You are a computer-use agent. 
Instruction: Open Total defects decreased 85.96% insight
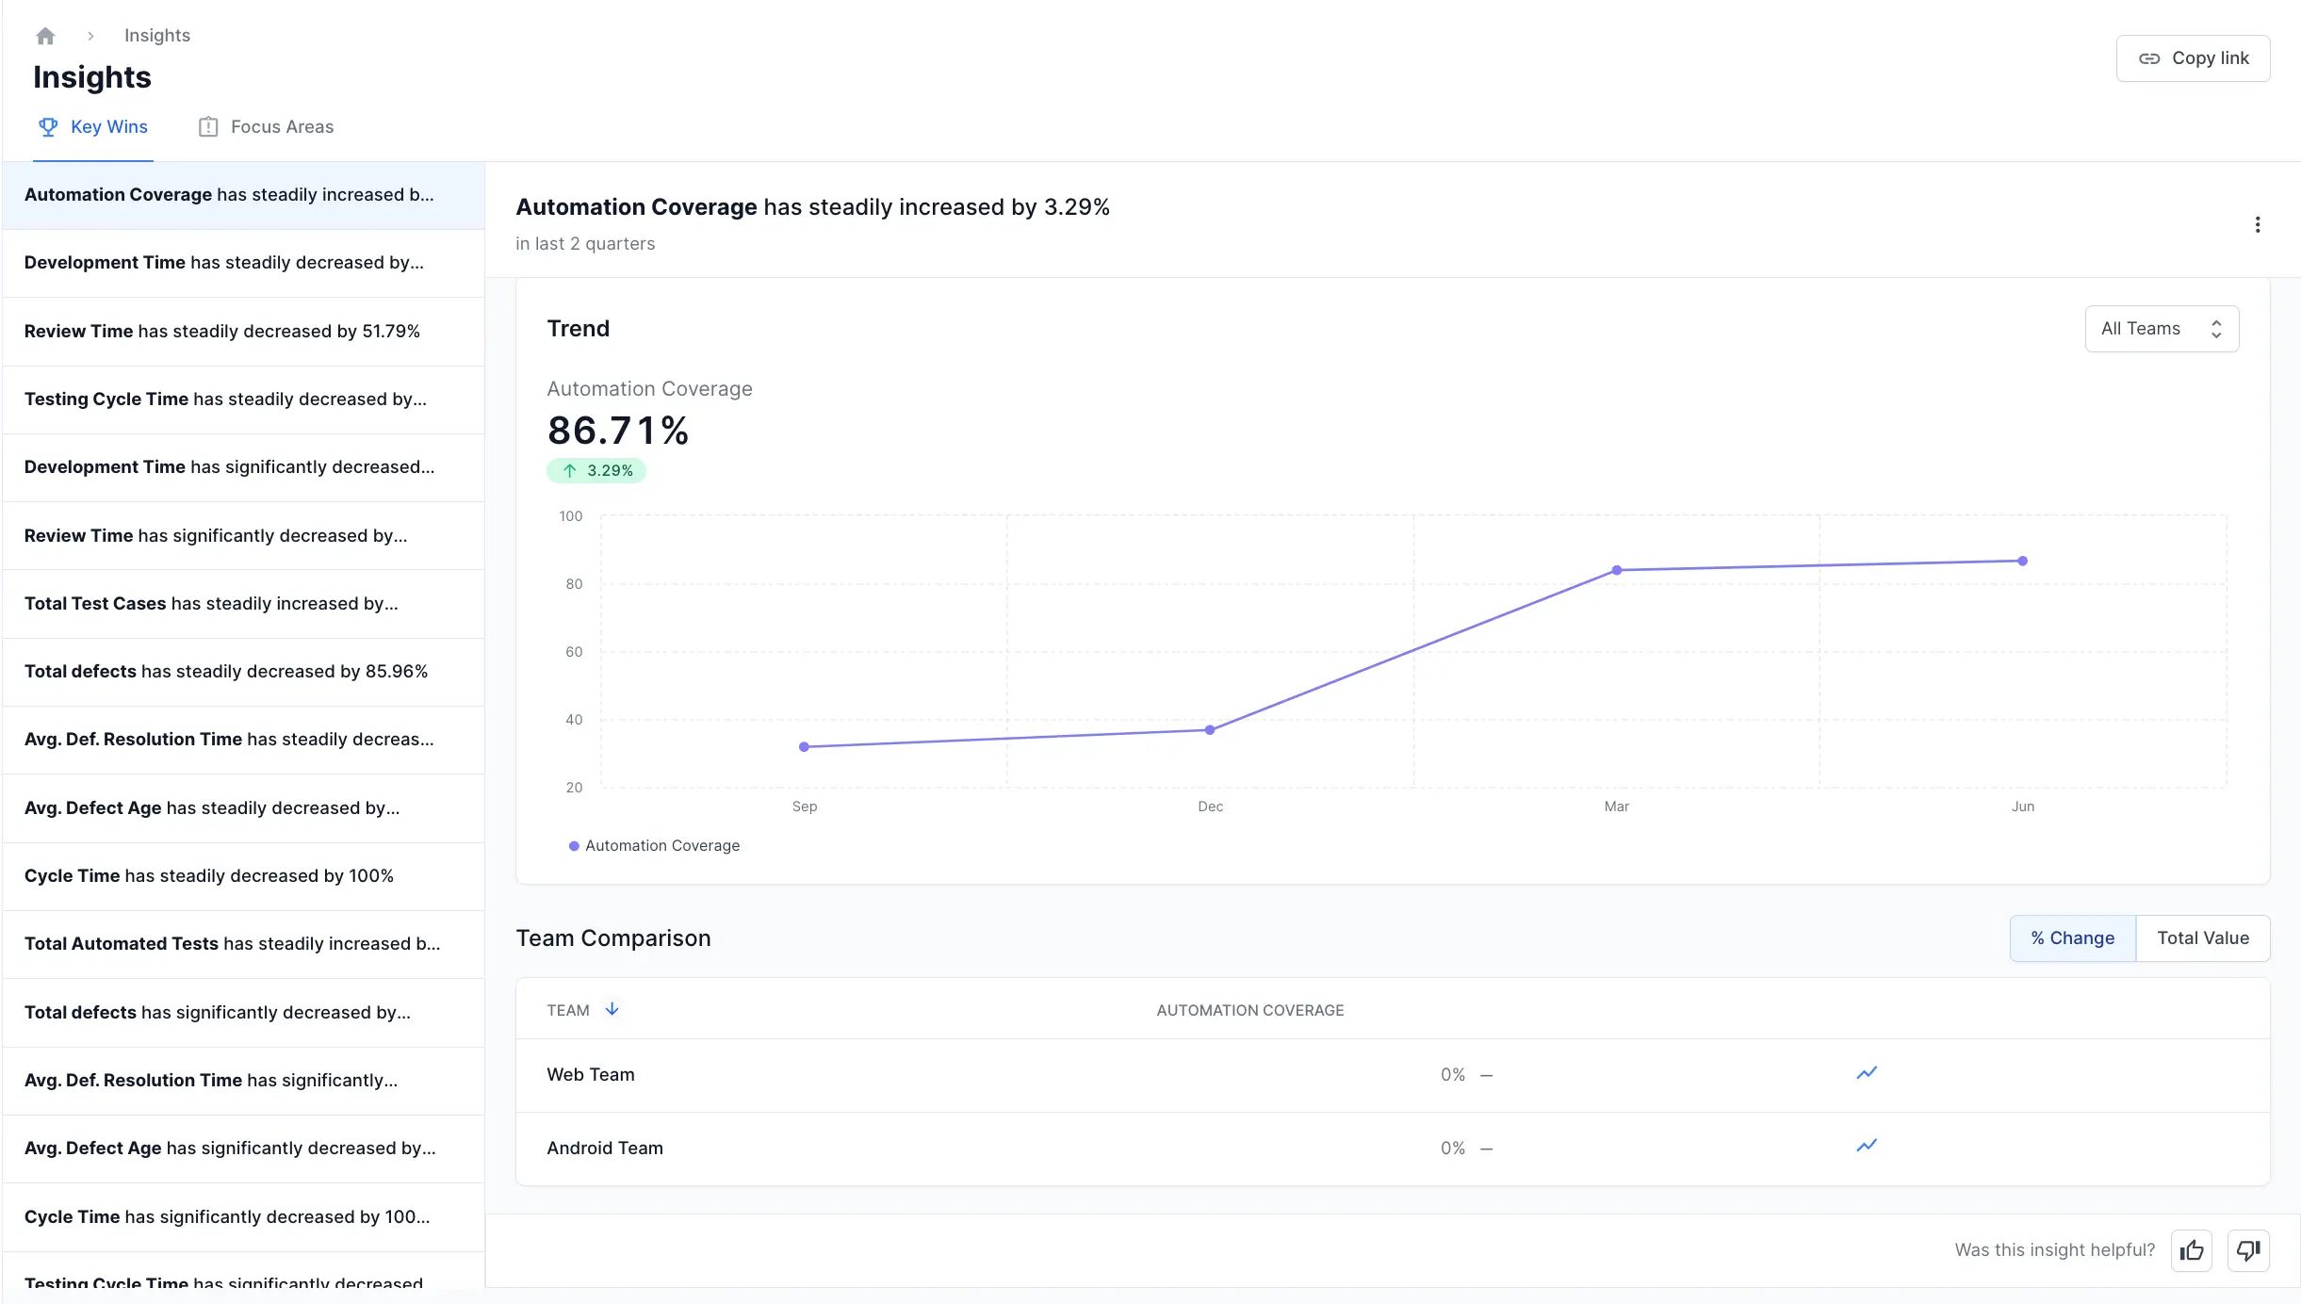point(226,672)
